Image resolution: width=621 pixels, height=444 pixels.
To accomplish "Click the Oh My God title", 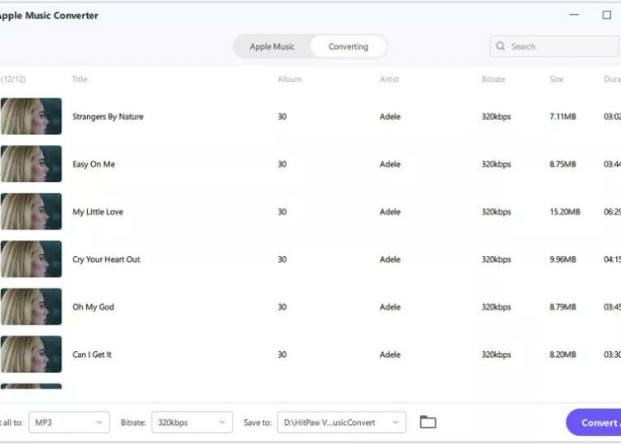I will click(93, 307).
